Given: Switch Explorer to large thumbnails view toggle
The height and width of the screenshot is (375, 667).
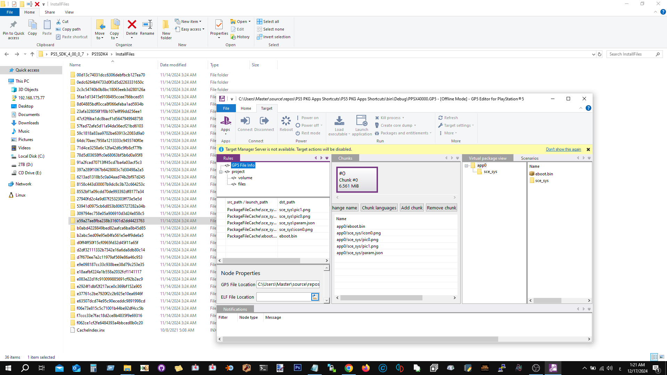Looking at the screenshot, I should coord(662,357).
